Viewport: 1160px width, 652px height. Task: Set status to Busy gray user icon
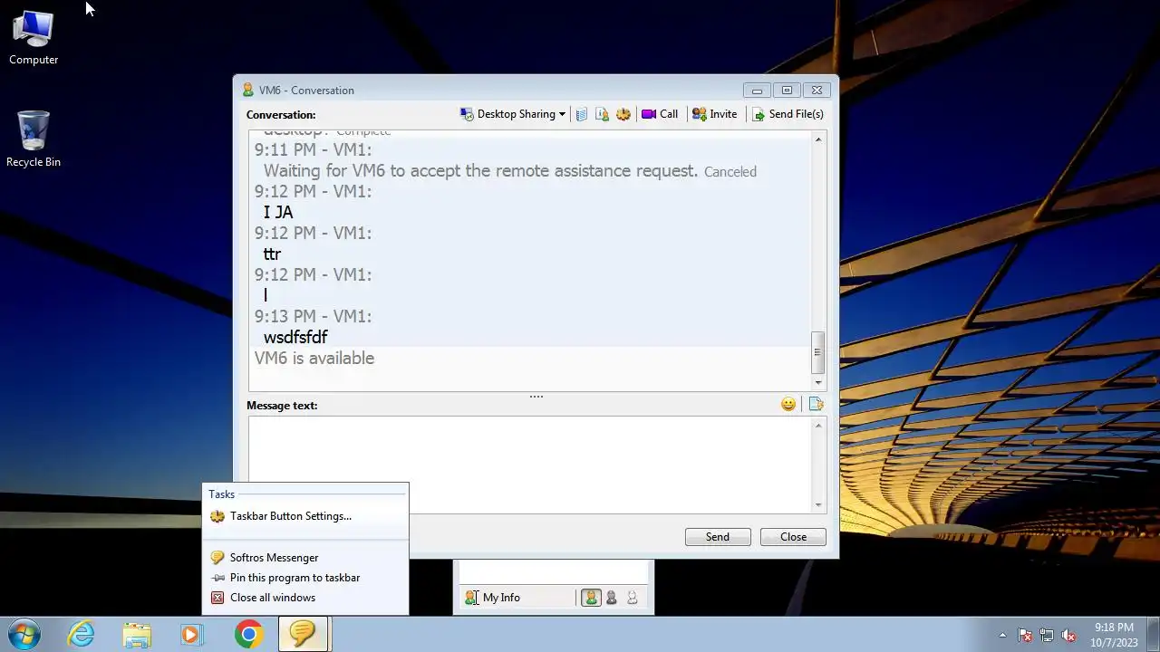coord(612,598)
